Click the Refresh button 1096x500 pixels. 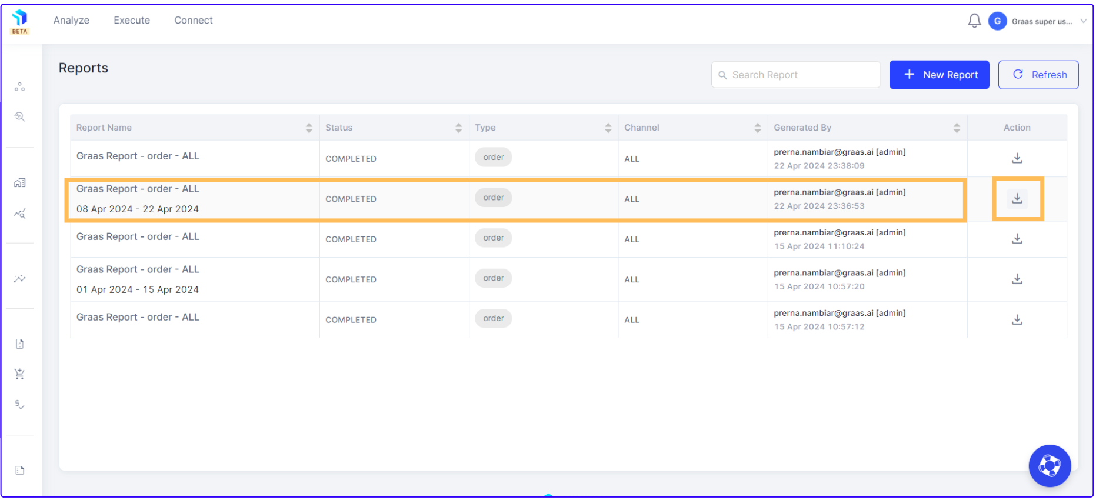(x=1038, y=75)
